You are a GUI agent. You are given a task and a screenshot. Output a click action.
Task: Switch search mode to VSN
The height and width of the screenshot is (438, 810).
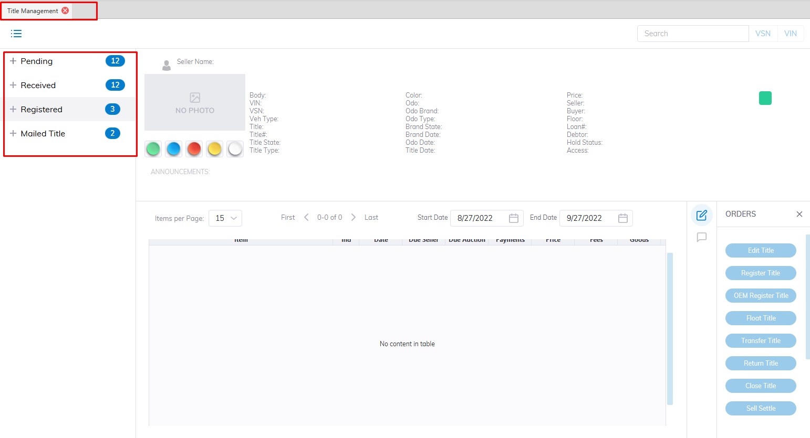763,34
